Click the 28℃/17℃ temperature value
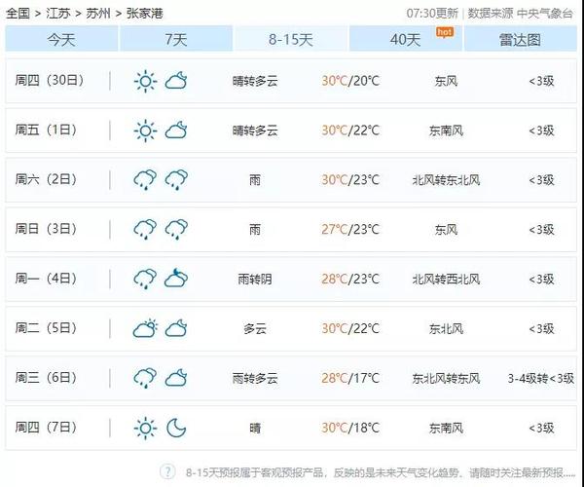 point(350,378)
